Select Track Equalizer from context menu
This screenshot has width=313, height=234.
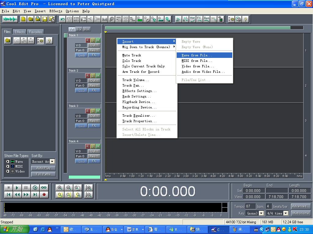147,115
